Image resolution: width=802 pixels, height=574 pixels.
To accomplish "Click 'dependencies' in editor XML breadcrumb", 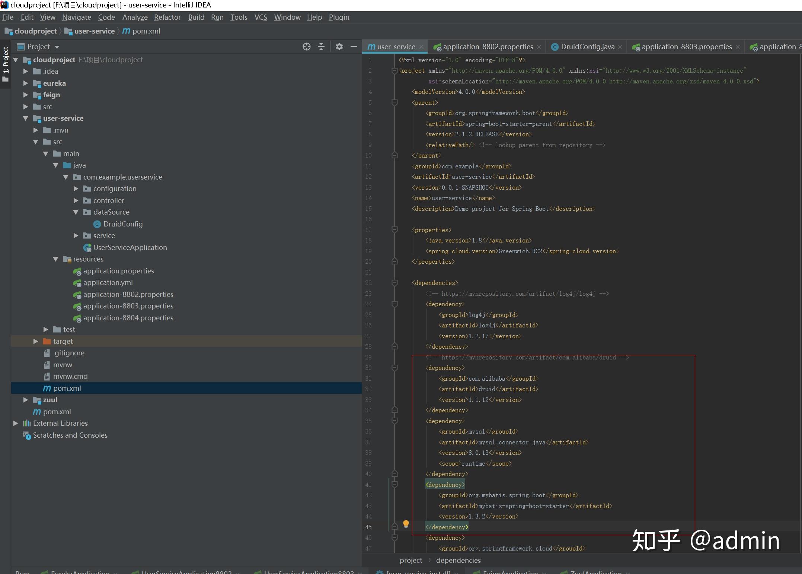I will click(458, 561).
